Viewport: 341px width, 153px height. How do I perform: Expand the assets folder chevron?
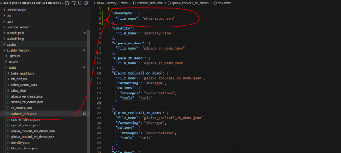(x=6, y=62)
